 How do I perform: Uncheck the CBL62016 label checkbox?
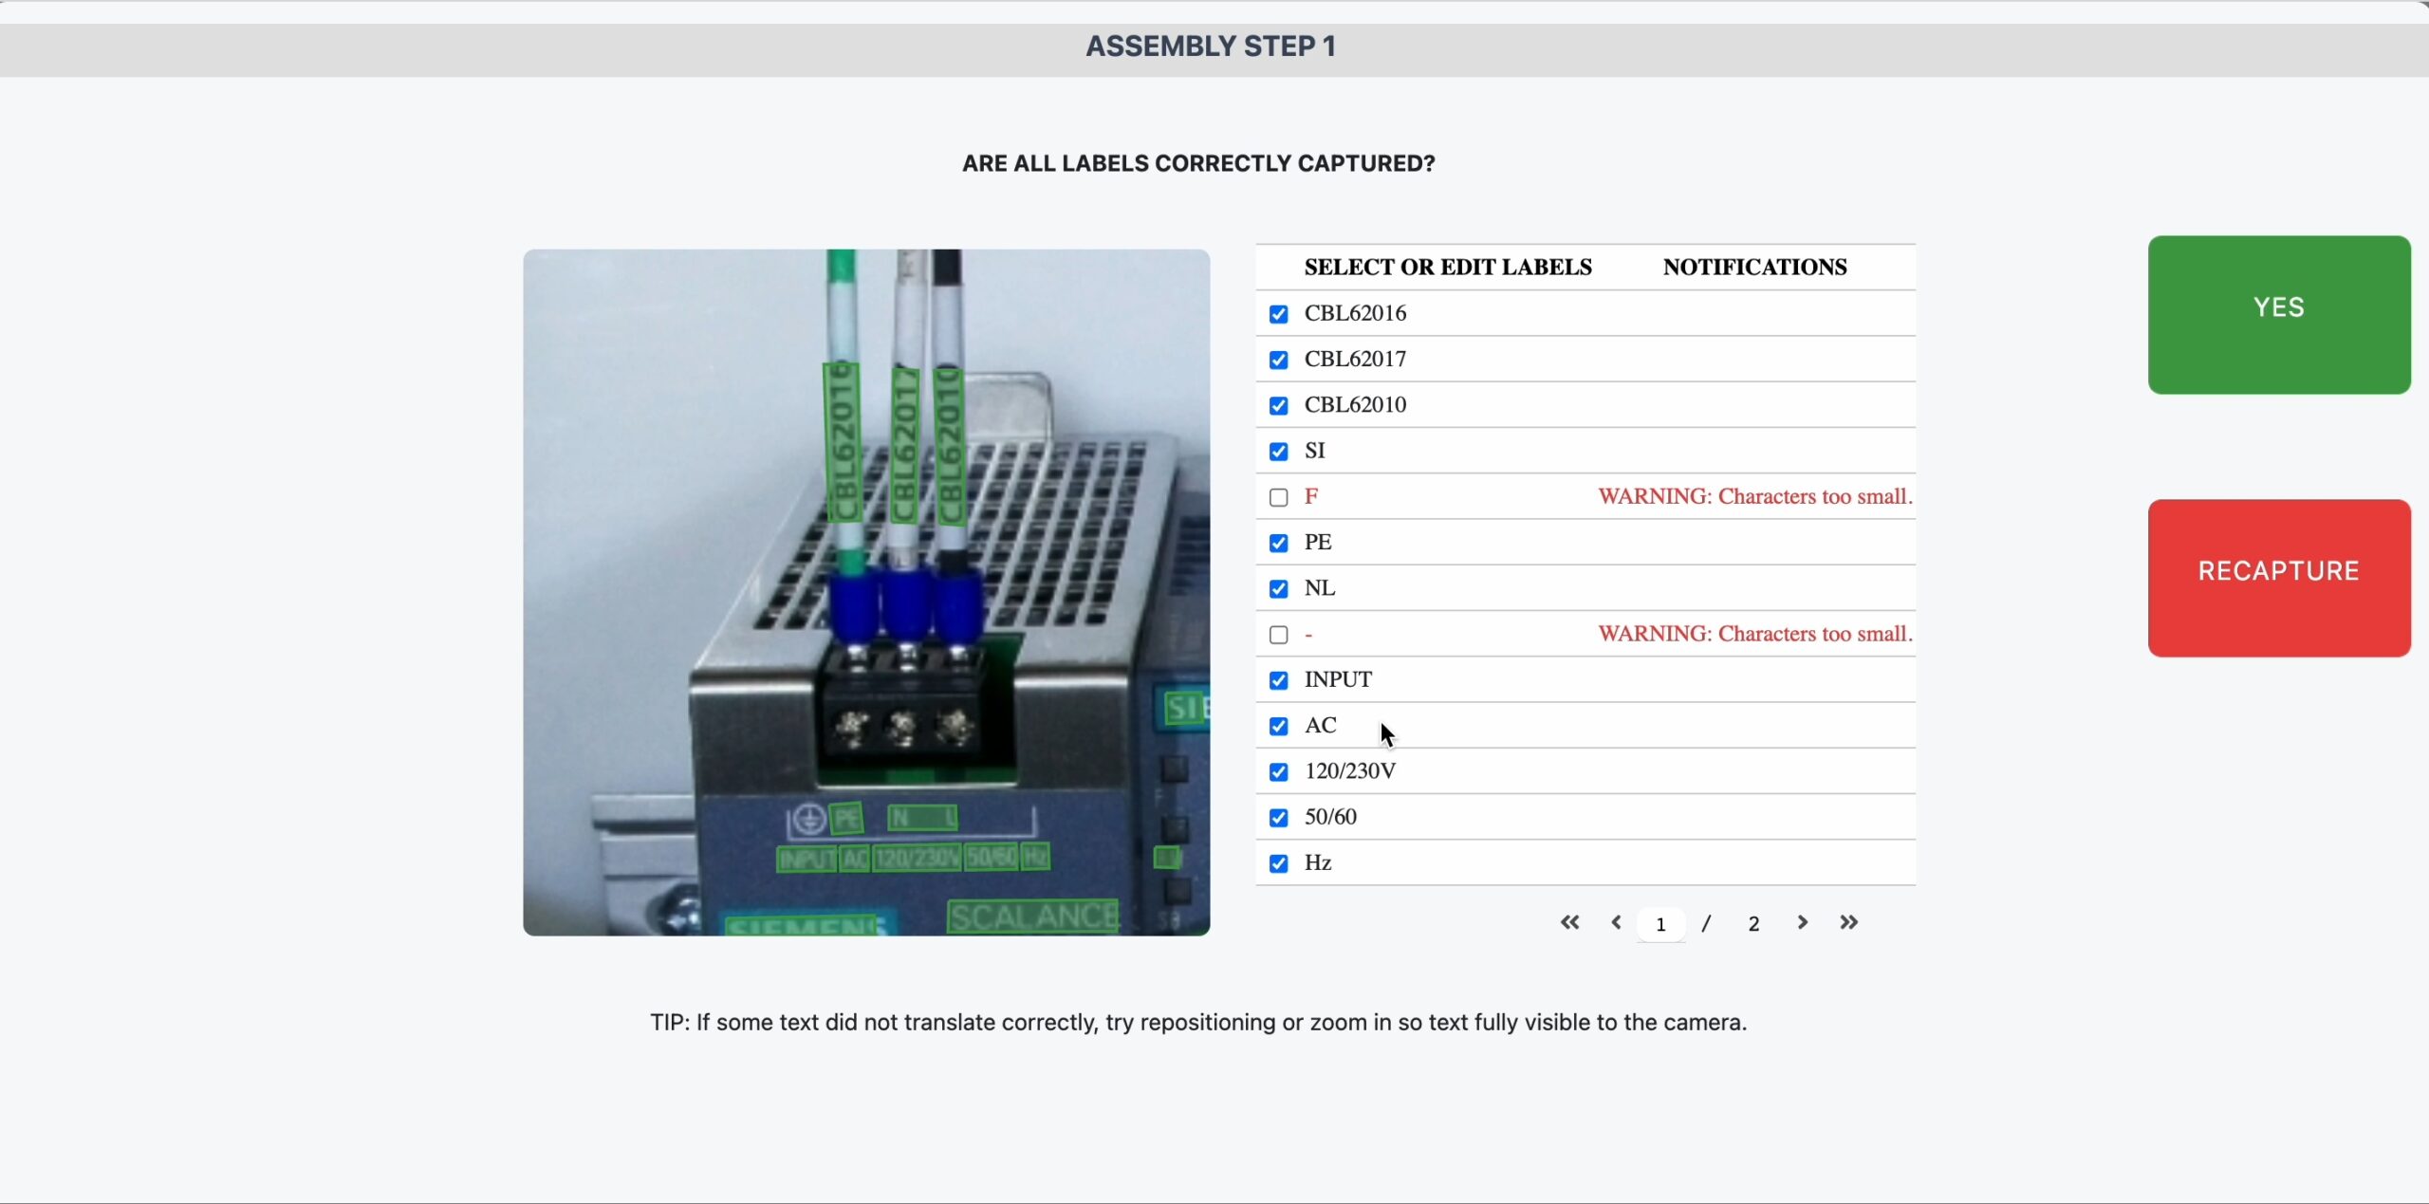point(1278,314)
